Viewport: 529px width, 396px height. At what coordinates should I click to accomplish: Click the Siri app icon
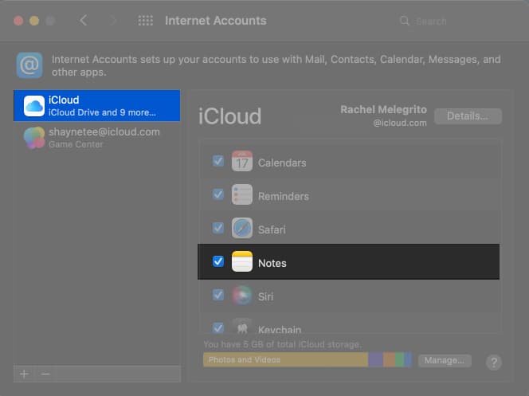[242, 295]
